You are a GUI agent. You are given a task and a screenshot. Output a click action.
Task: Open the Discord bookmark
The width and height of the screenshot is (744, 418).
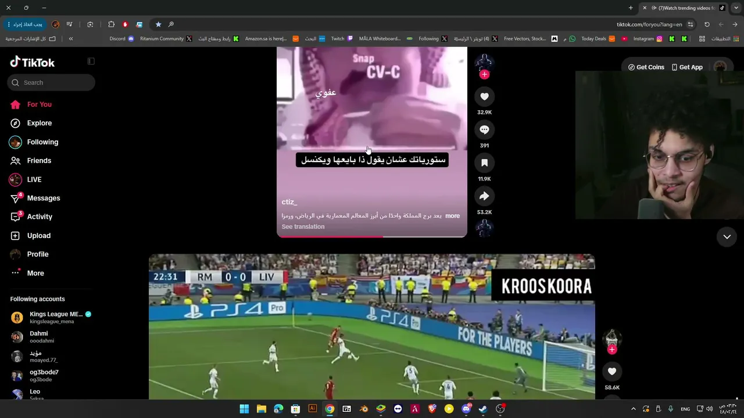tap(121, 39)
